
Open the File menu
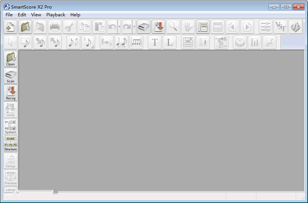point(9,15)
